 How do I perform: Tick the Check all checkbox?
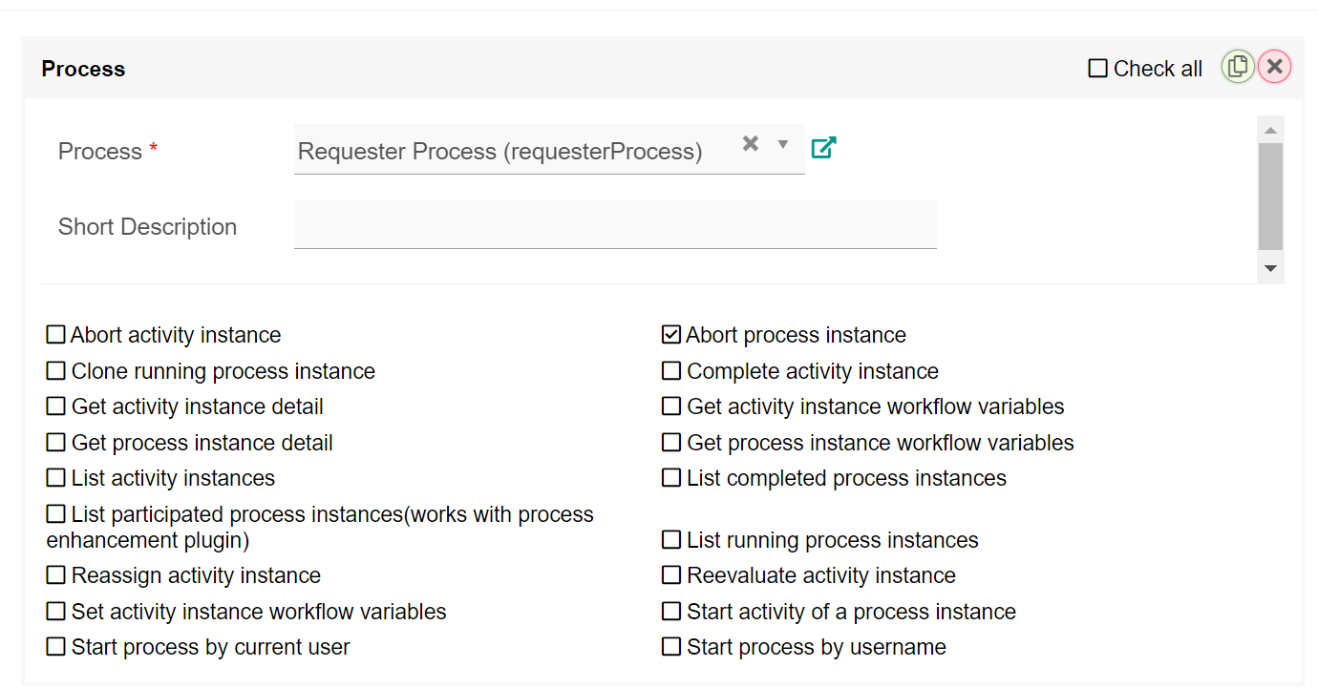click(1098, 69)
